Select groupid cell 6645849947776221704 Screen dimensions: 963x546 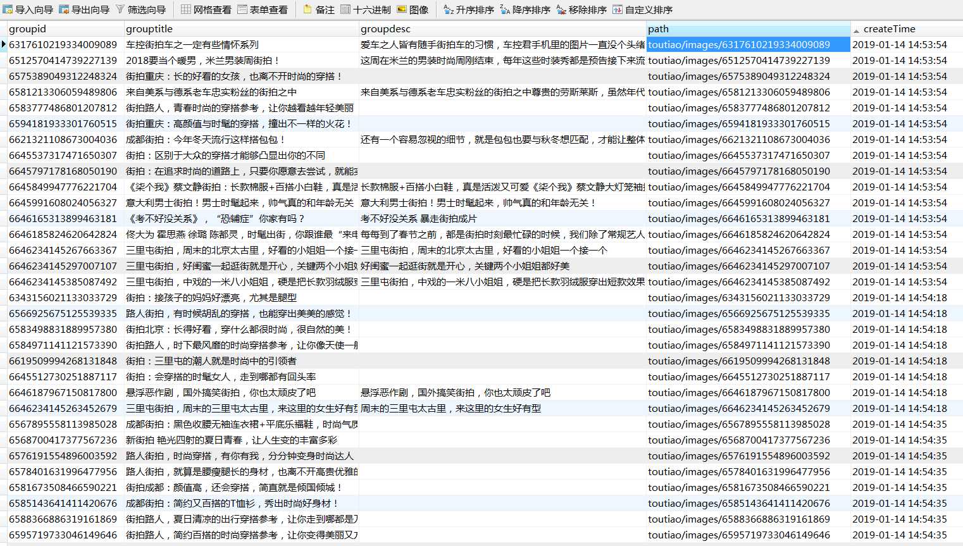[65, 187]
